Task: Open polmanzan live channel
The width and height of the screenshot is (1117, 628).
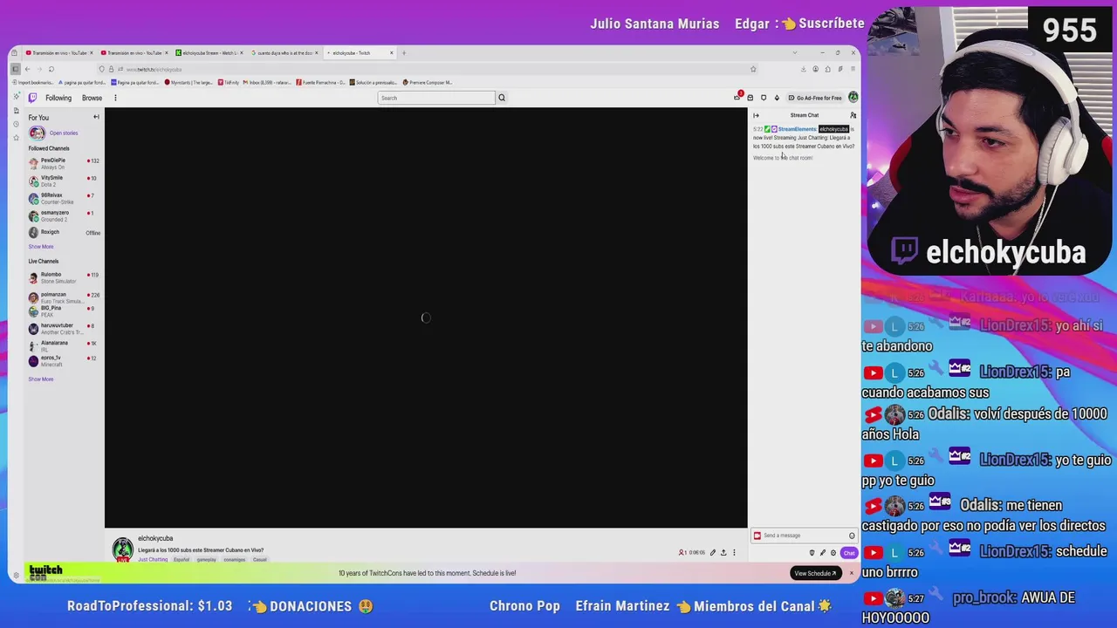Action: (64, 297)
